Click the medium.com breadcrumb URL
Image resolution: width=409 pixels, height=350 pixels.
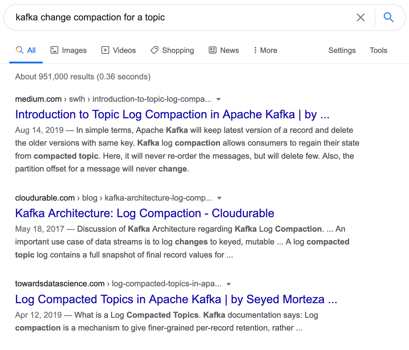(113, 99)
